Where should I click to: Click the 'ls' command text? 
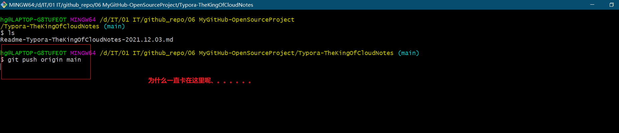point(11,33)
